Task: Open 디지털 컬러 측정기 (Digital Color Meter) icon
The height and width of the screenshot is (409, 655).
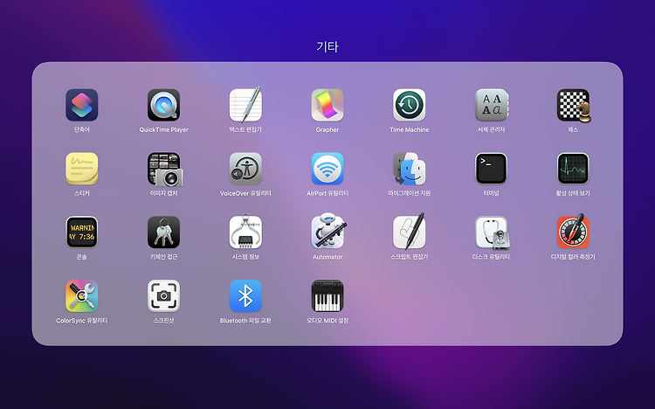Action: (573, 232)
